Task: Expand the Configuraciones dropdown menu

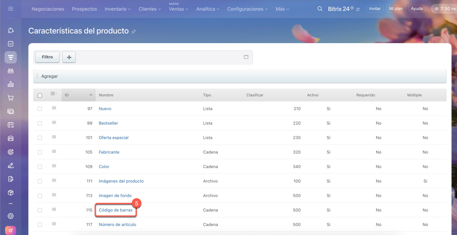Action: [247, 9]
